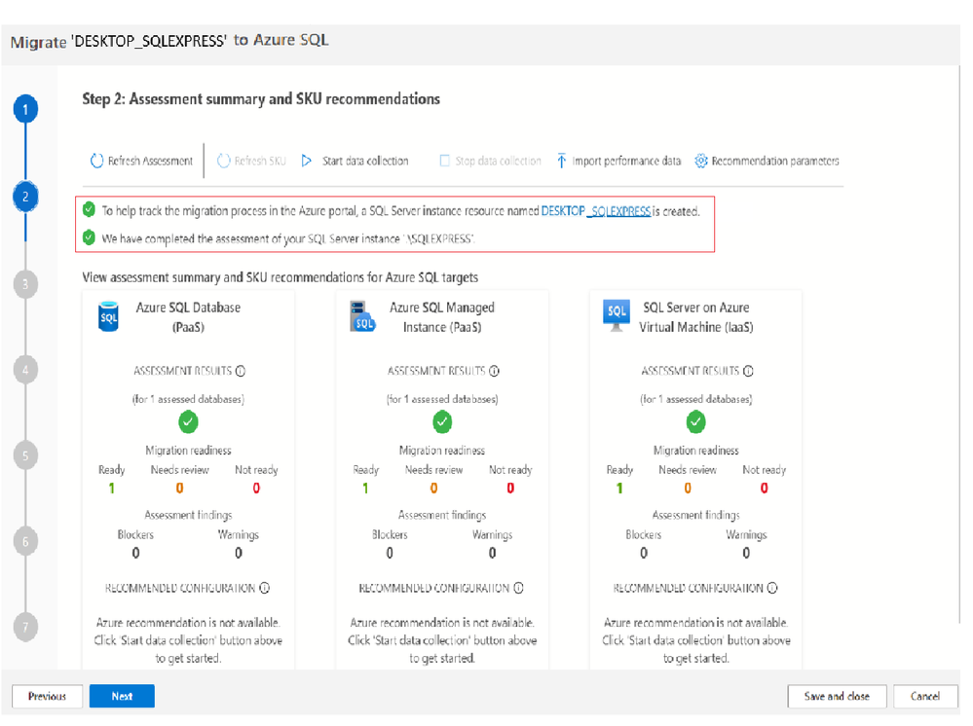Show Assessment Results info for Azure Virtual Machine
The image size is (973, 726).
coord(748,372)
